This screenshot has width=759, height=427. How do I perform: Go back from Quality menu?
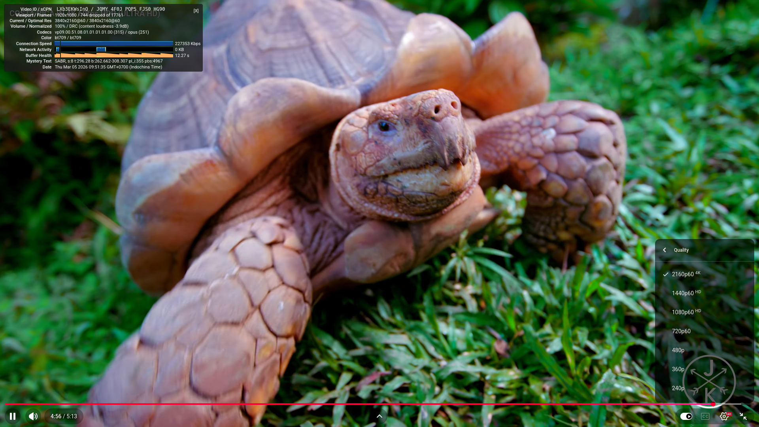665,250
